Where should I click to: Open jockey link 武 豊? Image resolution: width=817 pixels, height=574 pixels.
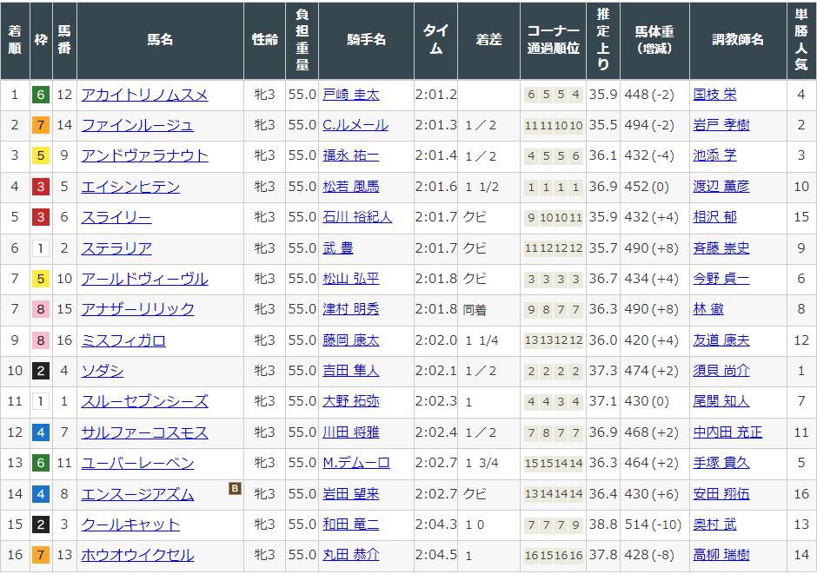(337, 248)
